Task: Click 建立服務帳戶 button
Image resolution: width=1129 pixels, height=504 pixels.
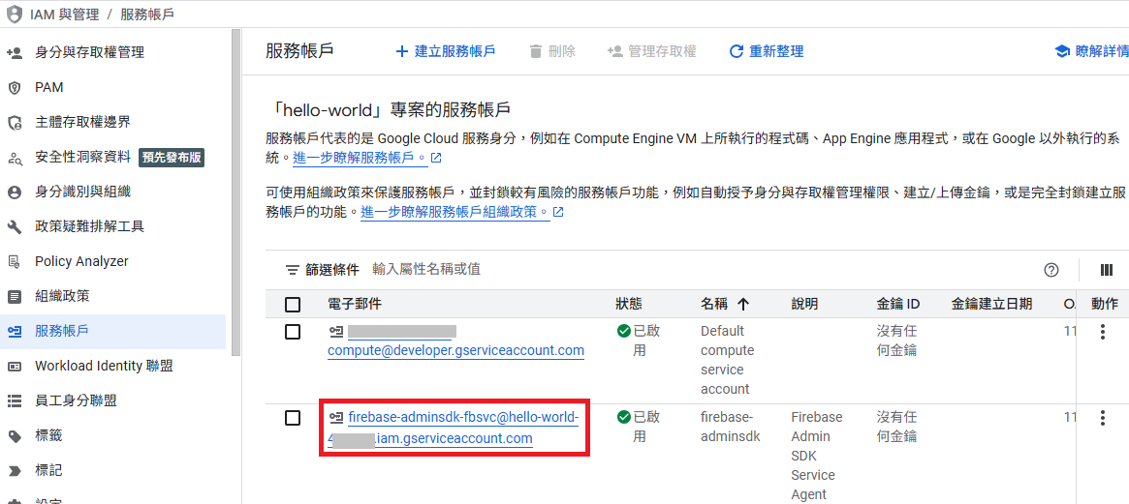Action: pos(446,51)
